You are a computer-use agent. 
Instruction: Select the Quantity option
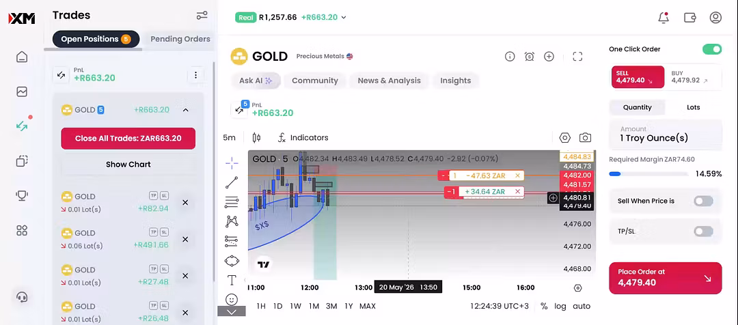[x=638, y=107]
